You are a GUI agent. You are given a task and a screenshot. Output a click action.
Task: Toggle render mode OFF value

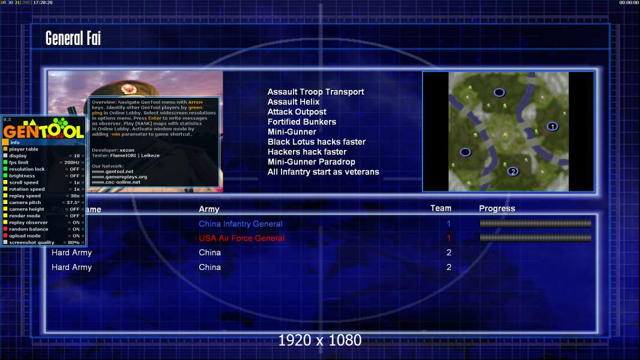tap(74, 215)
